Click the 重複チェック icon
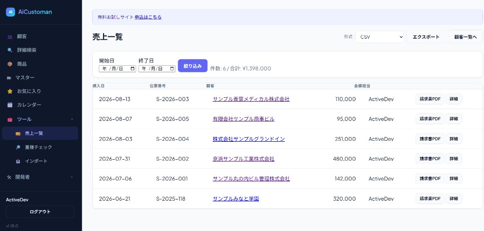Image resolution: width=484 pixels, height=231 pixels. tap(18, 147)
